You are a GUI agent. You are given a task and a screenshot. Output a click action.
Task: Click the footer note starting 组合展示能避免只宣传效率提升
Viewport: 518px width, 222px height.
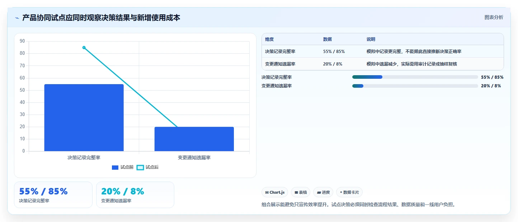coord(359,205)
